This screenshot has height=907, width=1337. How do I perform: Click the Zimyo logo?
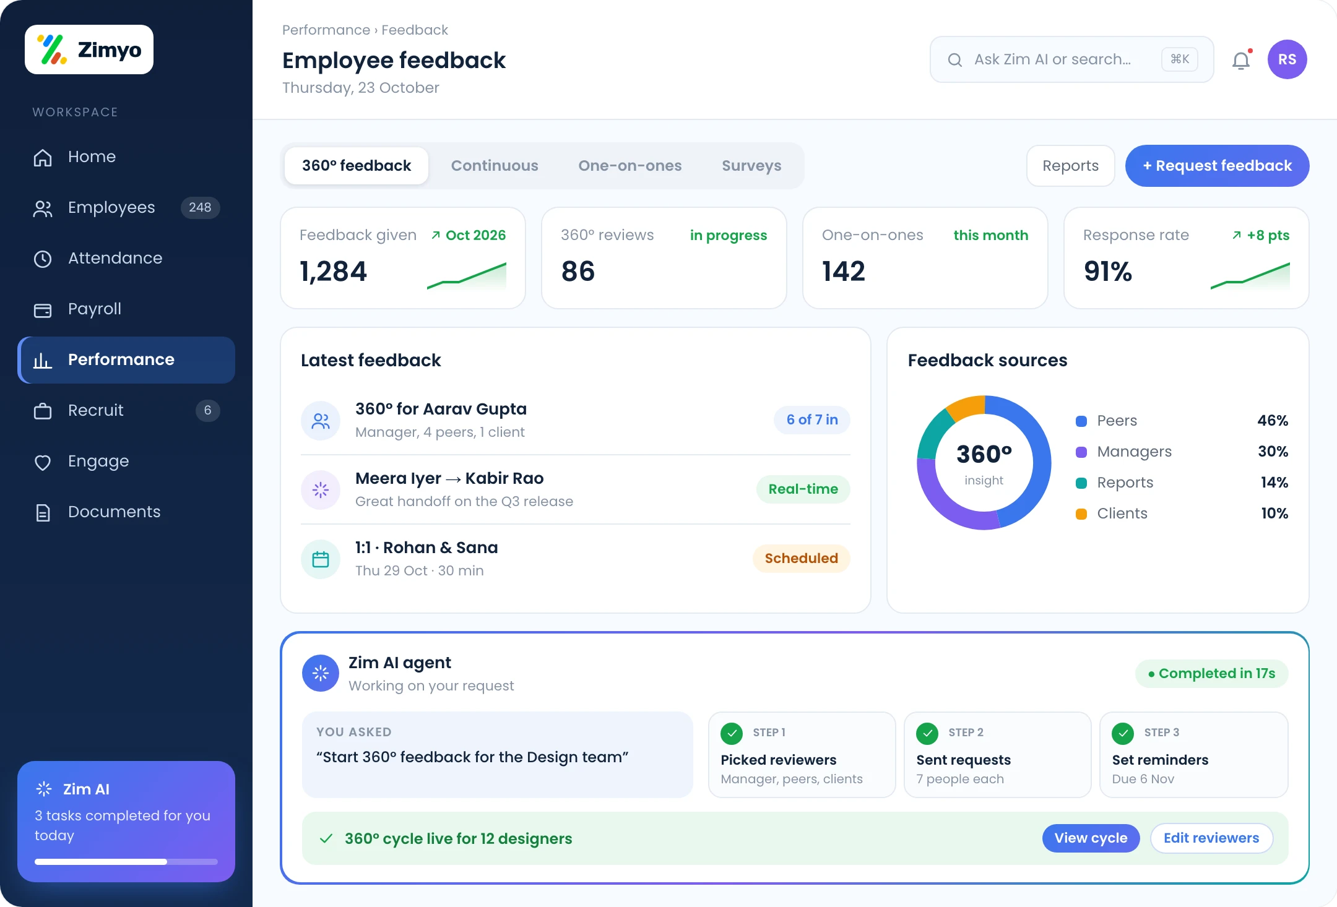tap(89, 49)
